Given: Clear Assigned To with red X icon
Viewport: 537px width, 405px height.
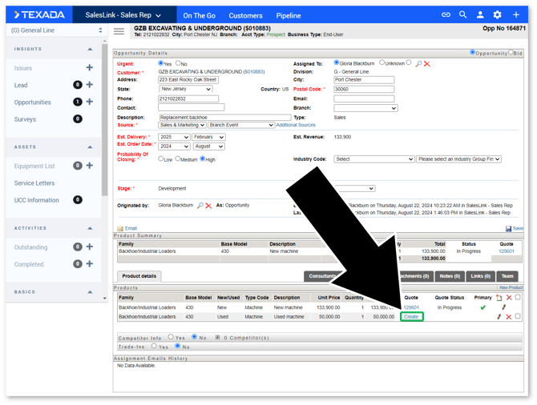Looking at the screenshot, I should 427,63.
